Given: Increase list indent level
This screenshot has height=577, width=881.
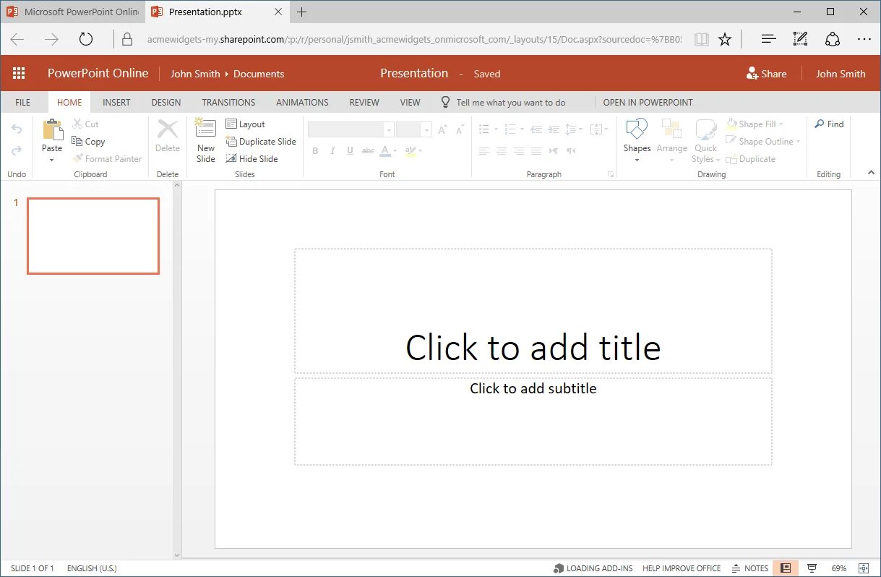Looking at the screenshot, I should point(554,129).
